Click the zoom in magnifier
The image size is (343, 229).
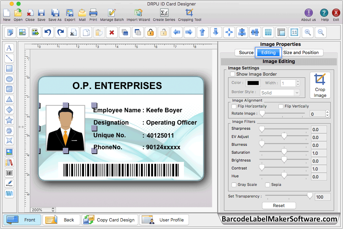tap(308, 33)
